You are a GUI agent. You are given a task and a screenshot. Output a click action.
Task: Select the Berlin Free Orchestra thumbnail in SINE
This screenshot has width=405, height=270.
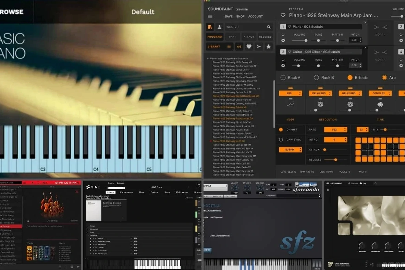coord(94,210)
